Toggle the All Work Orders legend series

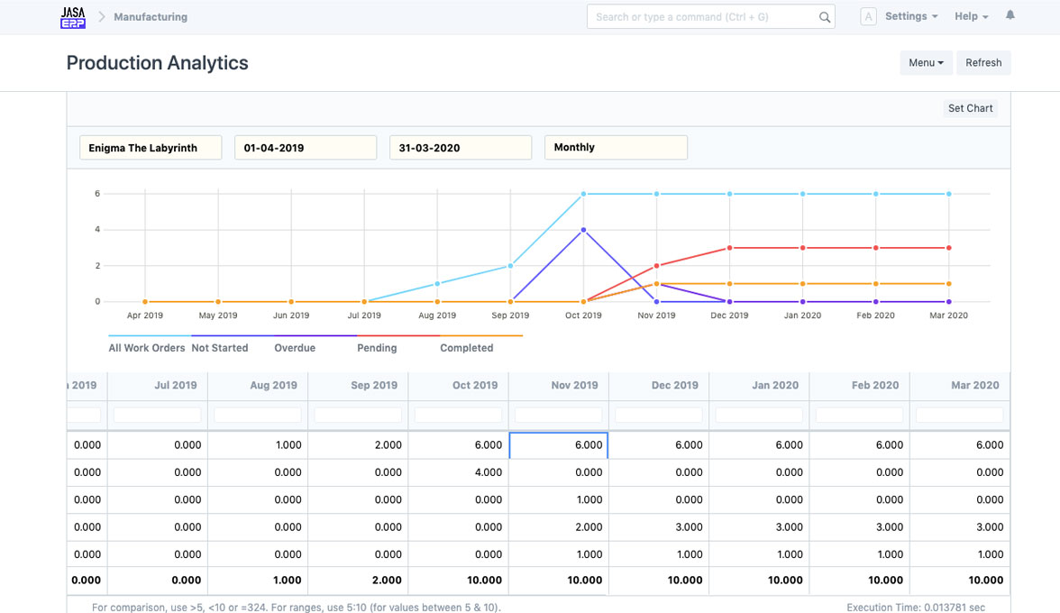pyautogui.click(x=146, y=348)
